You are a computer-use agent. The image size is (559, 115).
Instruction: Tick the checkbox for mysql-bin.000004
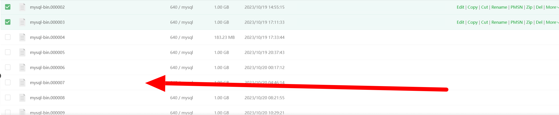pyautogui.click(x=8, y=37)
